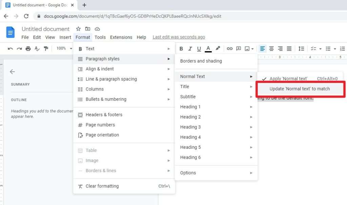Select the Paint format tool
Image resolution: width=347 pixels, height=205 pixels.
(x=46, y=48)
